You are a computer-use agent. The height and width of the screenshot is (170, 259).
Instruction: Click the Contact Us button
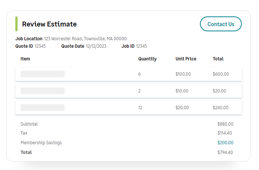[221, 24]
